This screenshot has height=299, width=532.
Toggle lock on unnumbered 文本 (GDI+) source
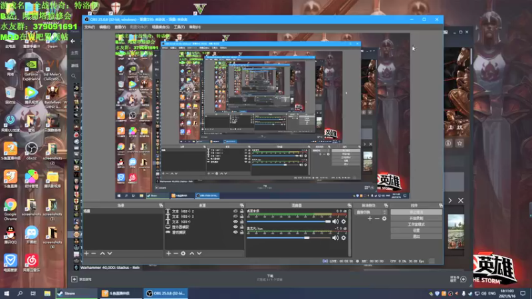click(241, 222)
